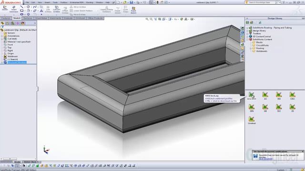
Task: Toggle the Rapid Sketch tool
Action: (x=133, y=10)
